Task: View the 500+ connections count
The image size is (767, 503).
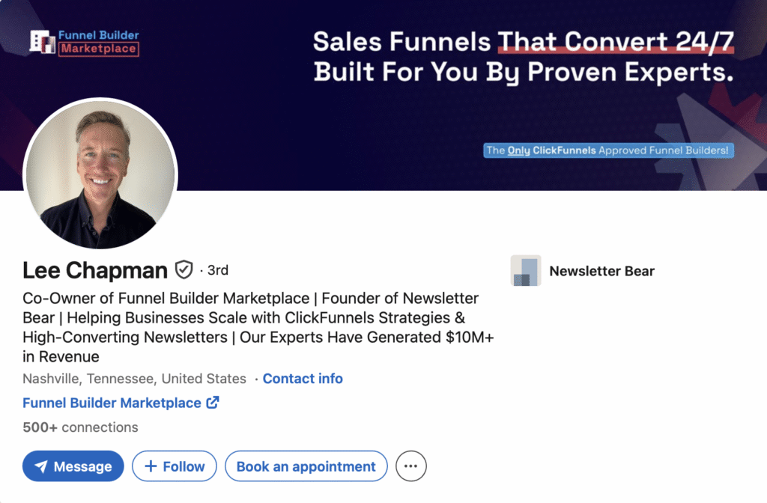Action: point(80,427)
